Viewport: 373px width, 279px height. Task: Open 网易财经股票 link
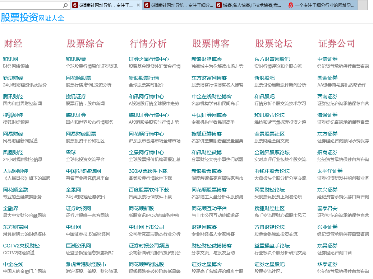[x=81, y=134]
